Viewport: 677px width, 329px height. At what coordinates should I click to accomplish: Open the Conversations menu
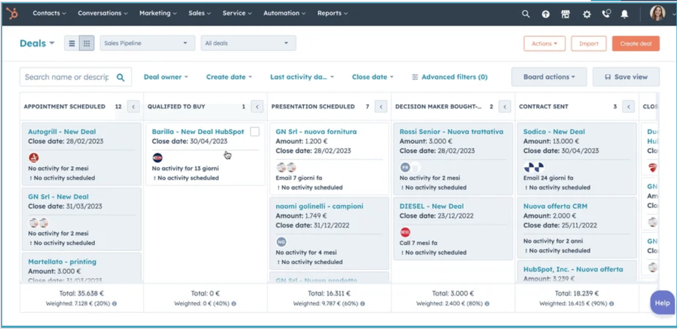click(102, 13)
